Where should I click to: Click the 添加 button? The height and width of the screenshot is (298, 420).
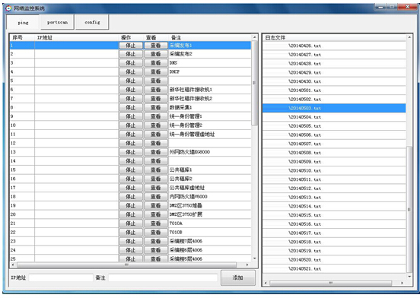click(238, 277)
